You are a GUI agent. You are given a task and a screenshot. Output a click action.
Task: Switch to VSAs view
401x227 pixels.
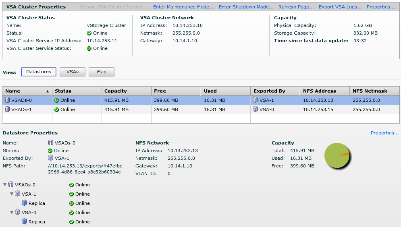pyautogui.click(x=73, y=72)
